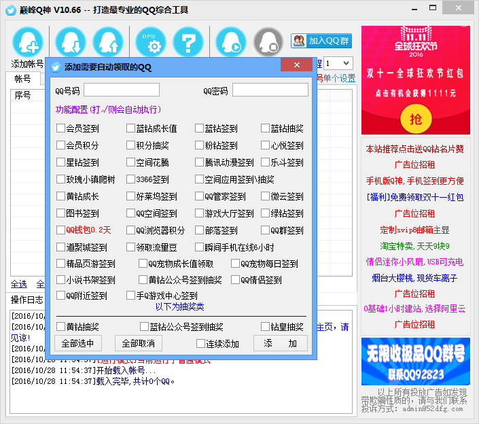Screen dimensions: 479x424
Task: Click the app bird icon in main title bar
Action: [11, 10]
